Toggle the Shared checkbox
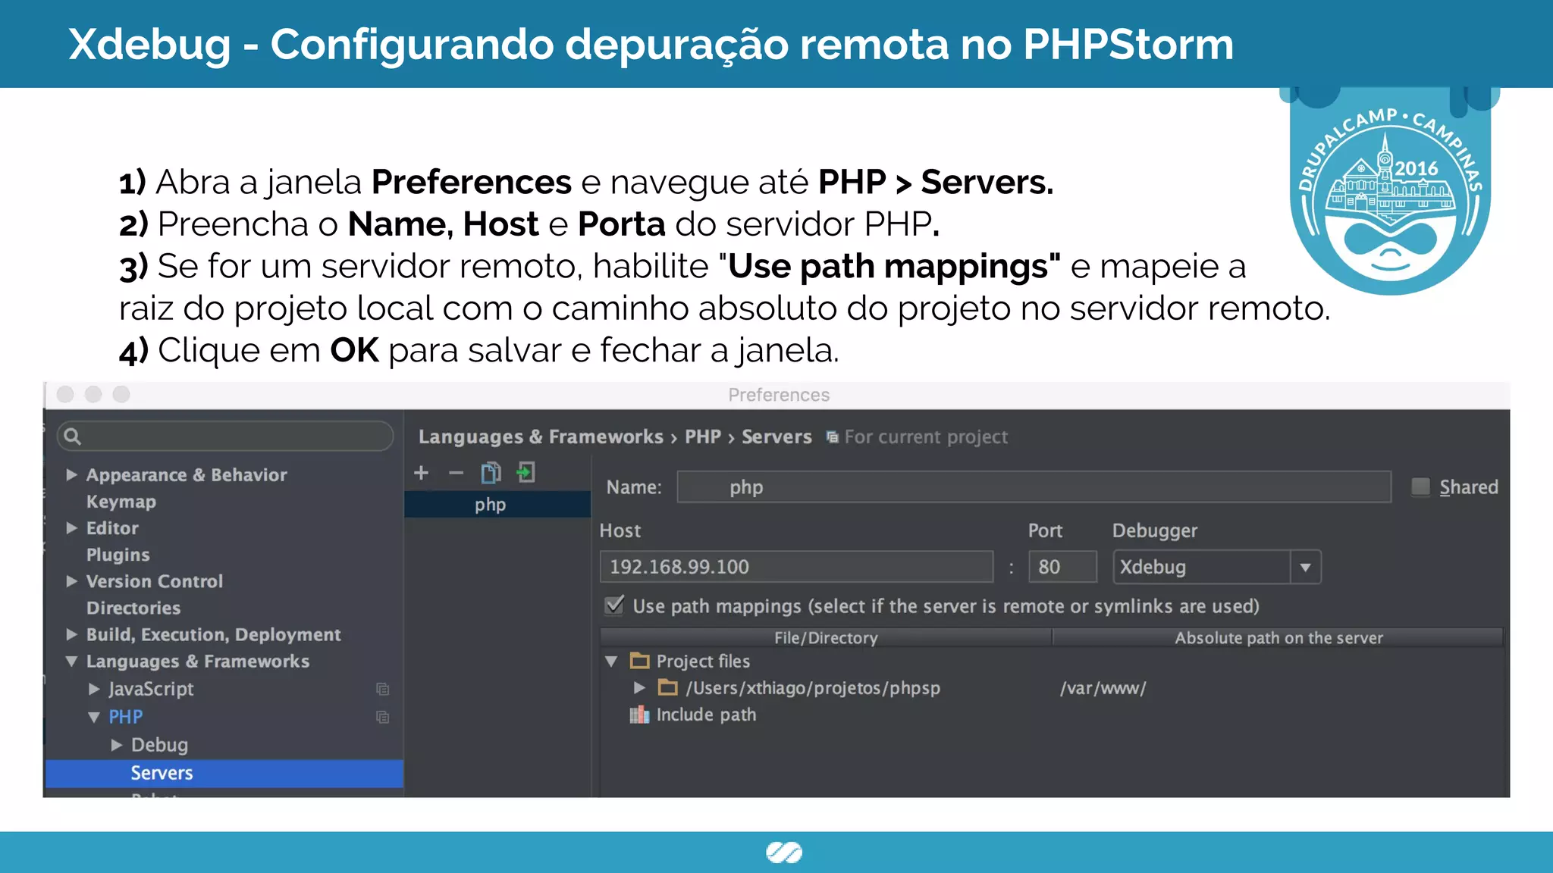Image resolution: width=1553 pixels, height=873 pixels. pyautogui.click(x=1420, y=487)
